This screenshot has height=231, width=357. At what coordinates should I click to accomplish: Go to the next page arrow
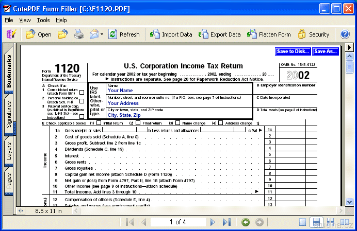click(x=213, y=222)
